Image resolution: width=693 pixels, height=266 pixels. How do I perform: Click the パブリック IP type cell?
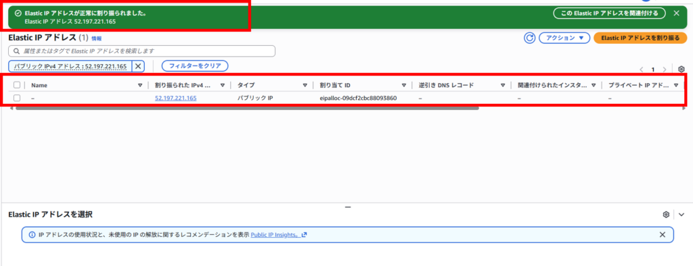pos(255,98)
